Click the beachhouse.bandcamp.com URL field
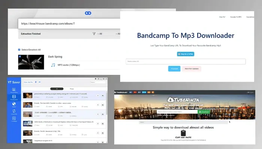 tap(69, 23)
